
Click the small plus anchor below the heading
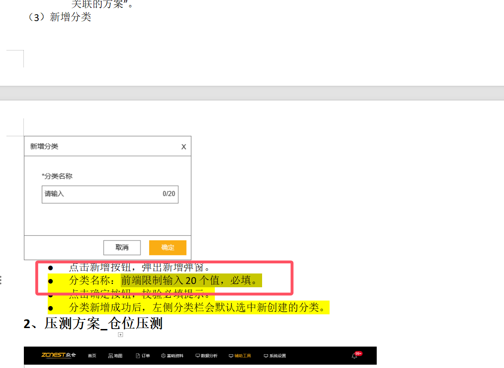pyautogui.click(x=120, y=335)
